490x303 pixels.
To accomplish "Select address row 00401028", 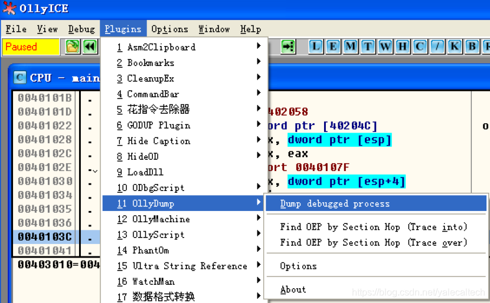I will pos(45,140).
